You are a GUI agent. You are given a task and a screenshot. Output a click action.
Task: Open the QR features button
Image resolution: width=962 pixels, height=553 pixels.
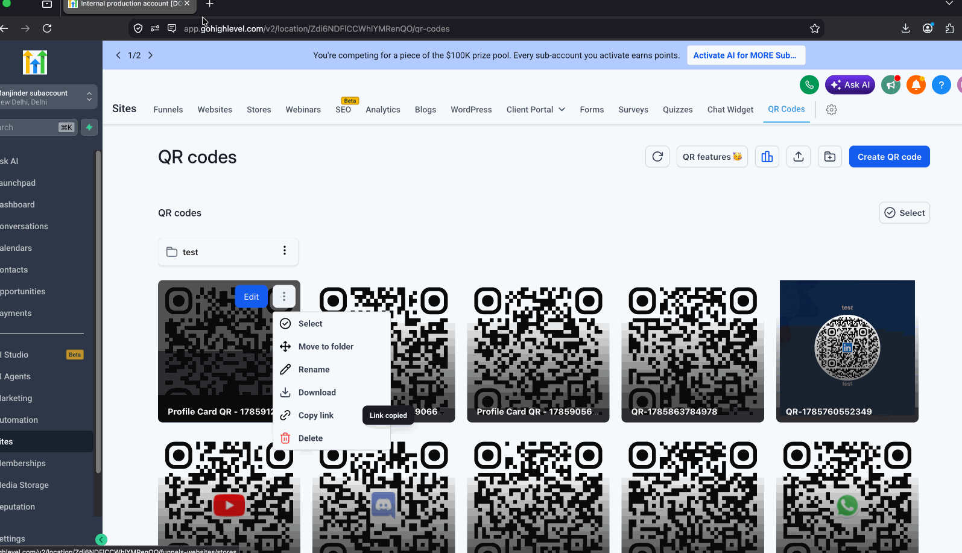712,157
